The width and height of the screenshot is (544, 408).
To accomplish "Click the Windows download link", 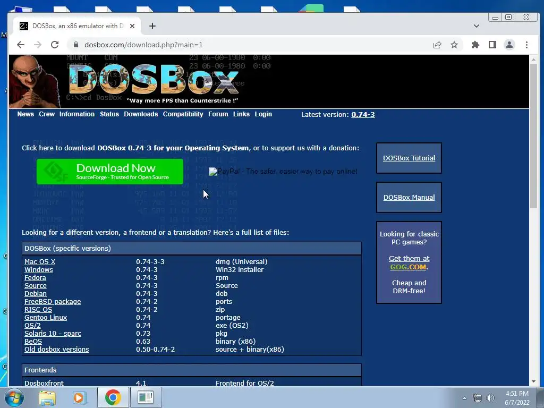I will pos(39,269).
